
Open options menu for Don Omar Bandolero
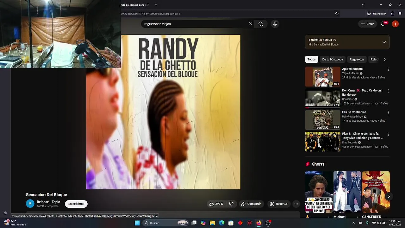coord(388,91)
